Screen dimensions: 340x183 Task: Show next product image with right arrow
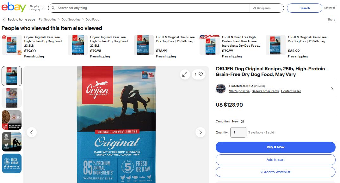pyautogui.click(x=201, y=132)
